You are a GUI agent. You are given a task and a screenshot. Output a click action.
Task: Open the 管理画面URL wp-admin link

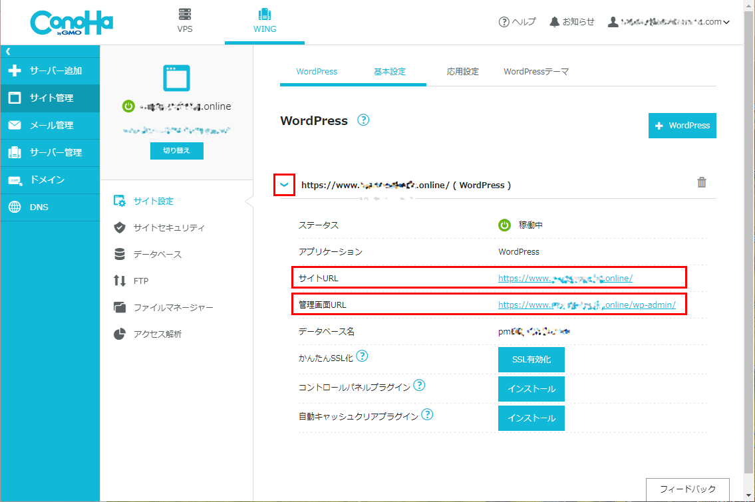(x=587, y=305)
